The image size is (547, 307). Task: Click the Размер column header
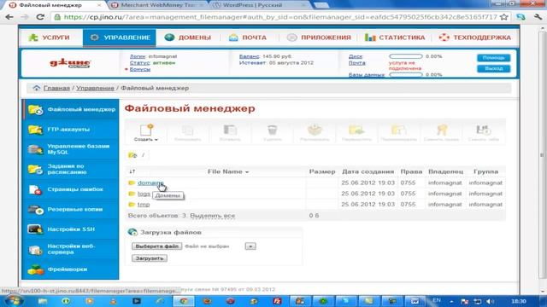point(322,171)
